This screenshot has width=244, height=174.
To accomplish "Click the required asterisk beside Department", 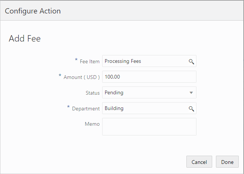I will click(68, 107).
